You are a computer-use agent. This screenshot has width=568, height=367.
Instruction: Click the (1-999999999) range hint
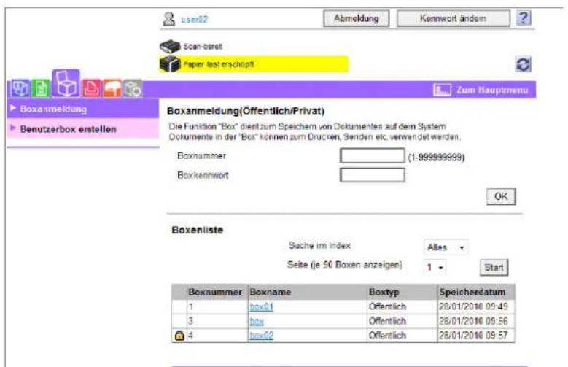click(436, 157)
